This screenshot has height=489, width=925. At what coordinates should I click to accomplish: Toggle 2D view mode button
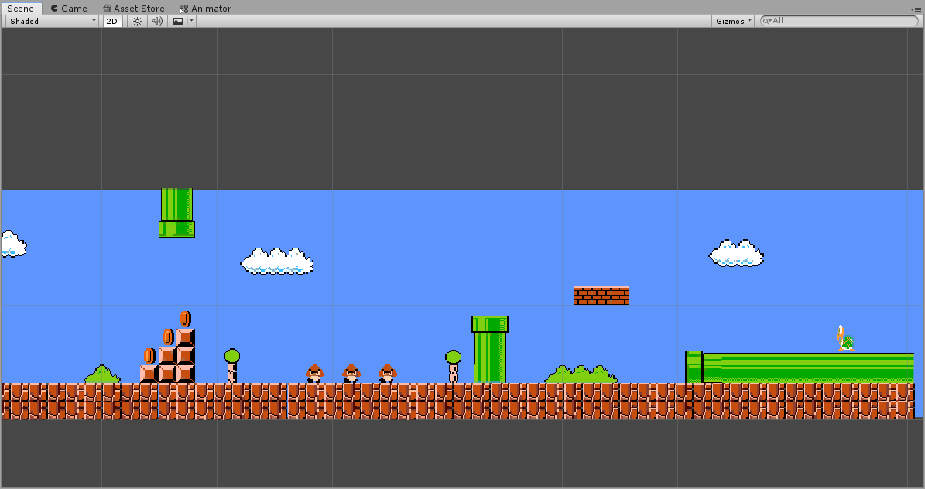tap(112, 21)
